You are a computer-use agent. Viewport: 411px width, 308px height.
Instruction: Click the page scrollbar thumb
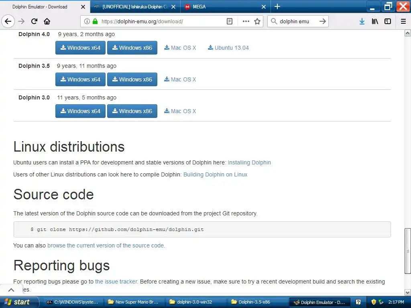(x=407, y=251)
